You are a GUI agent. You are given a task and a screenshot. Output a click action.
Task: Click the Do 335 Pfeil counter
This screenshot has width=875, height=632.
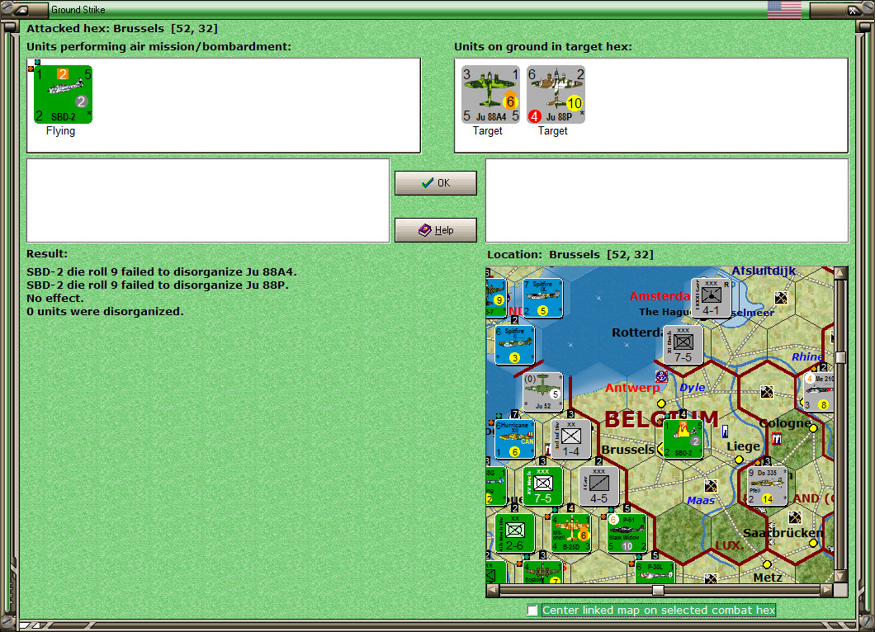pyautogui.click(x=767, y=486)
